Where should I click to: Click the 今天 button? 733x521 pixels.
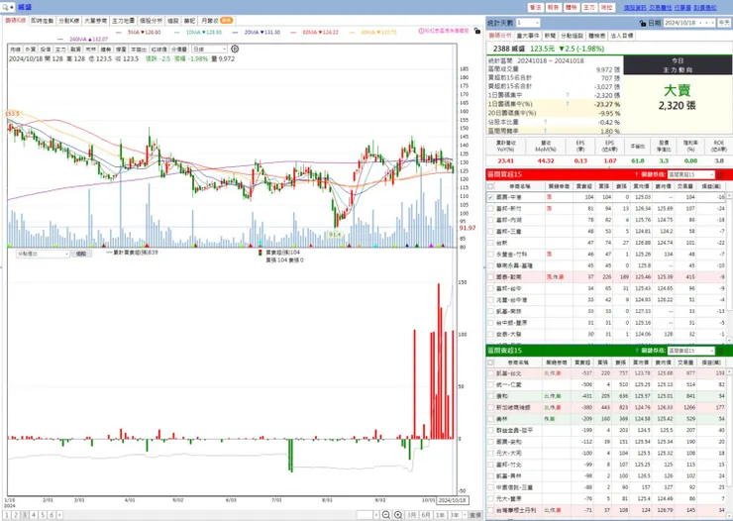pyautogui.click(x=724, y=23)
